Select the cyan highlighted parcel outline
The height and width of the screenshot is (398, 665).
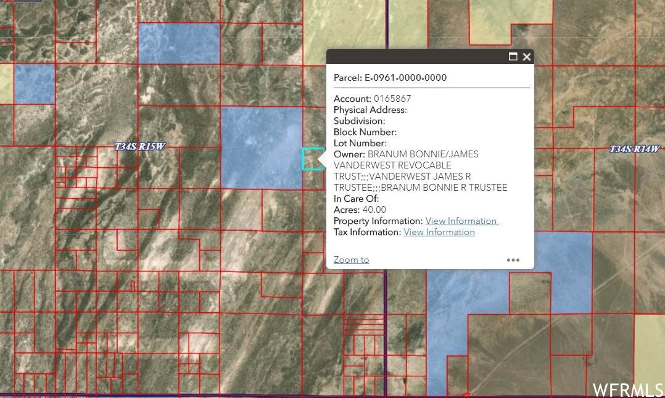tap(310, 159)
